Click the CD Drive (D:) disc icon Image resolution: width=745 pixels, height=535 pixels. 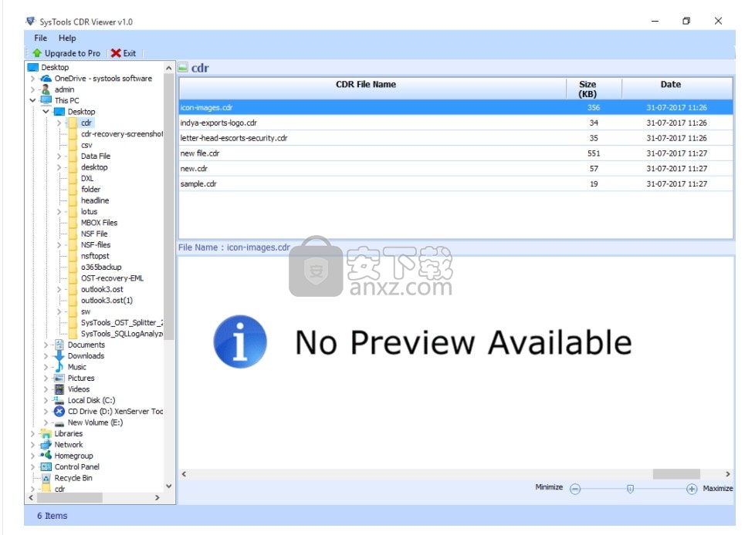coord(59,411)
